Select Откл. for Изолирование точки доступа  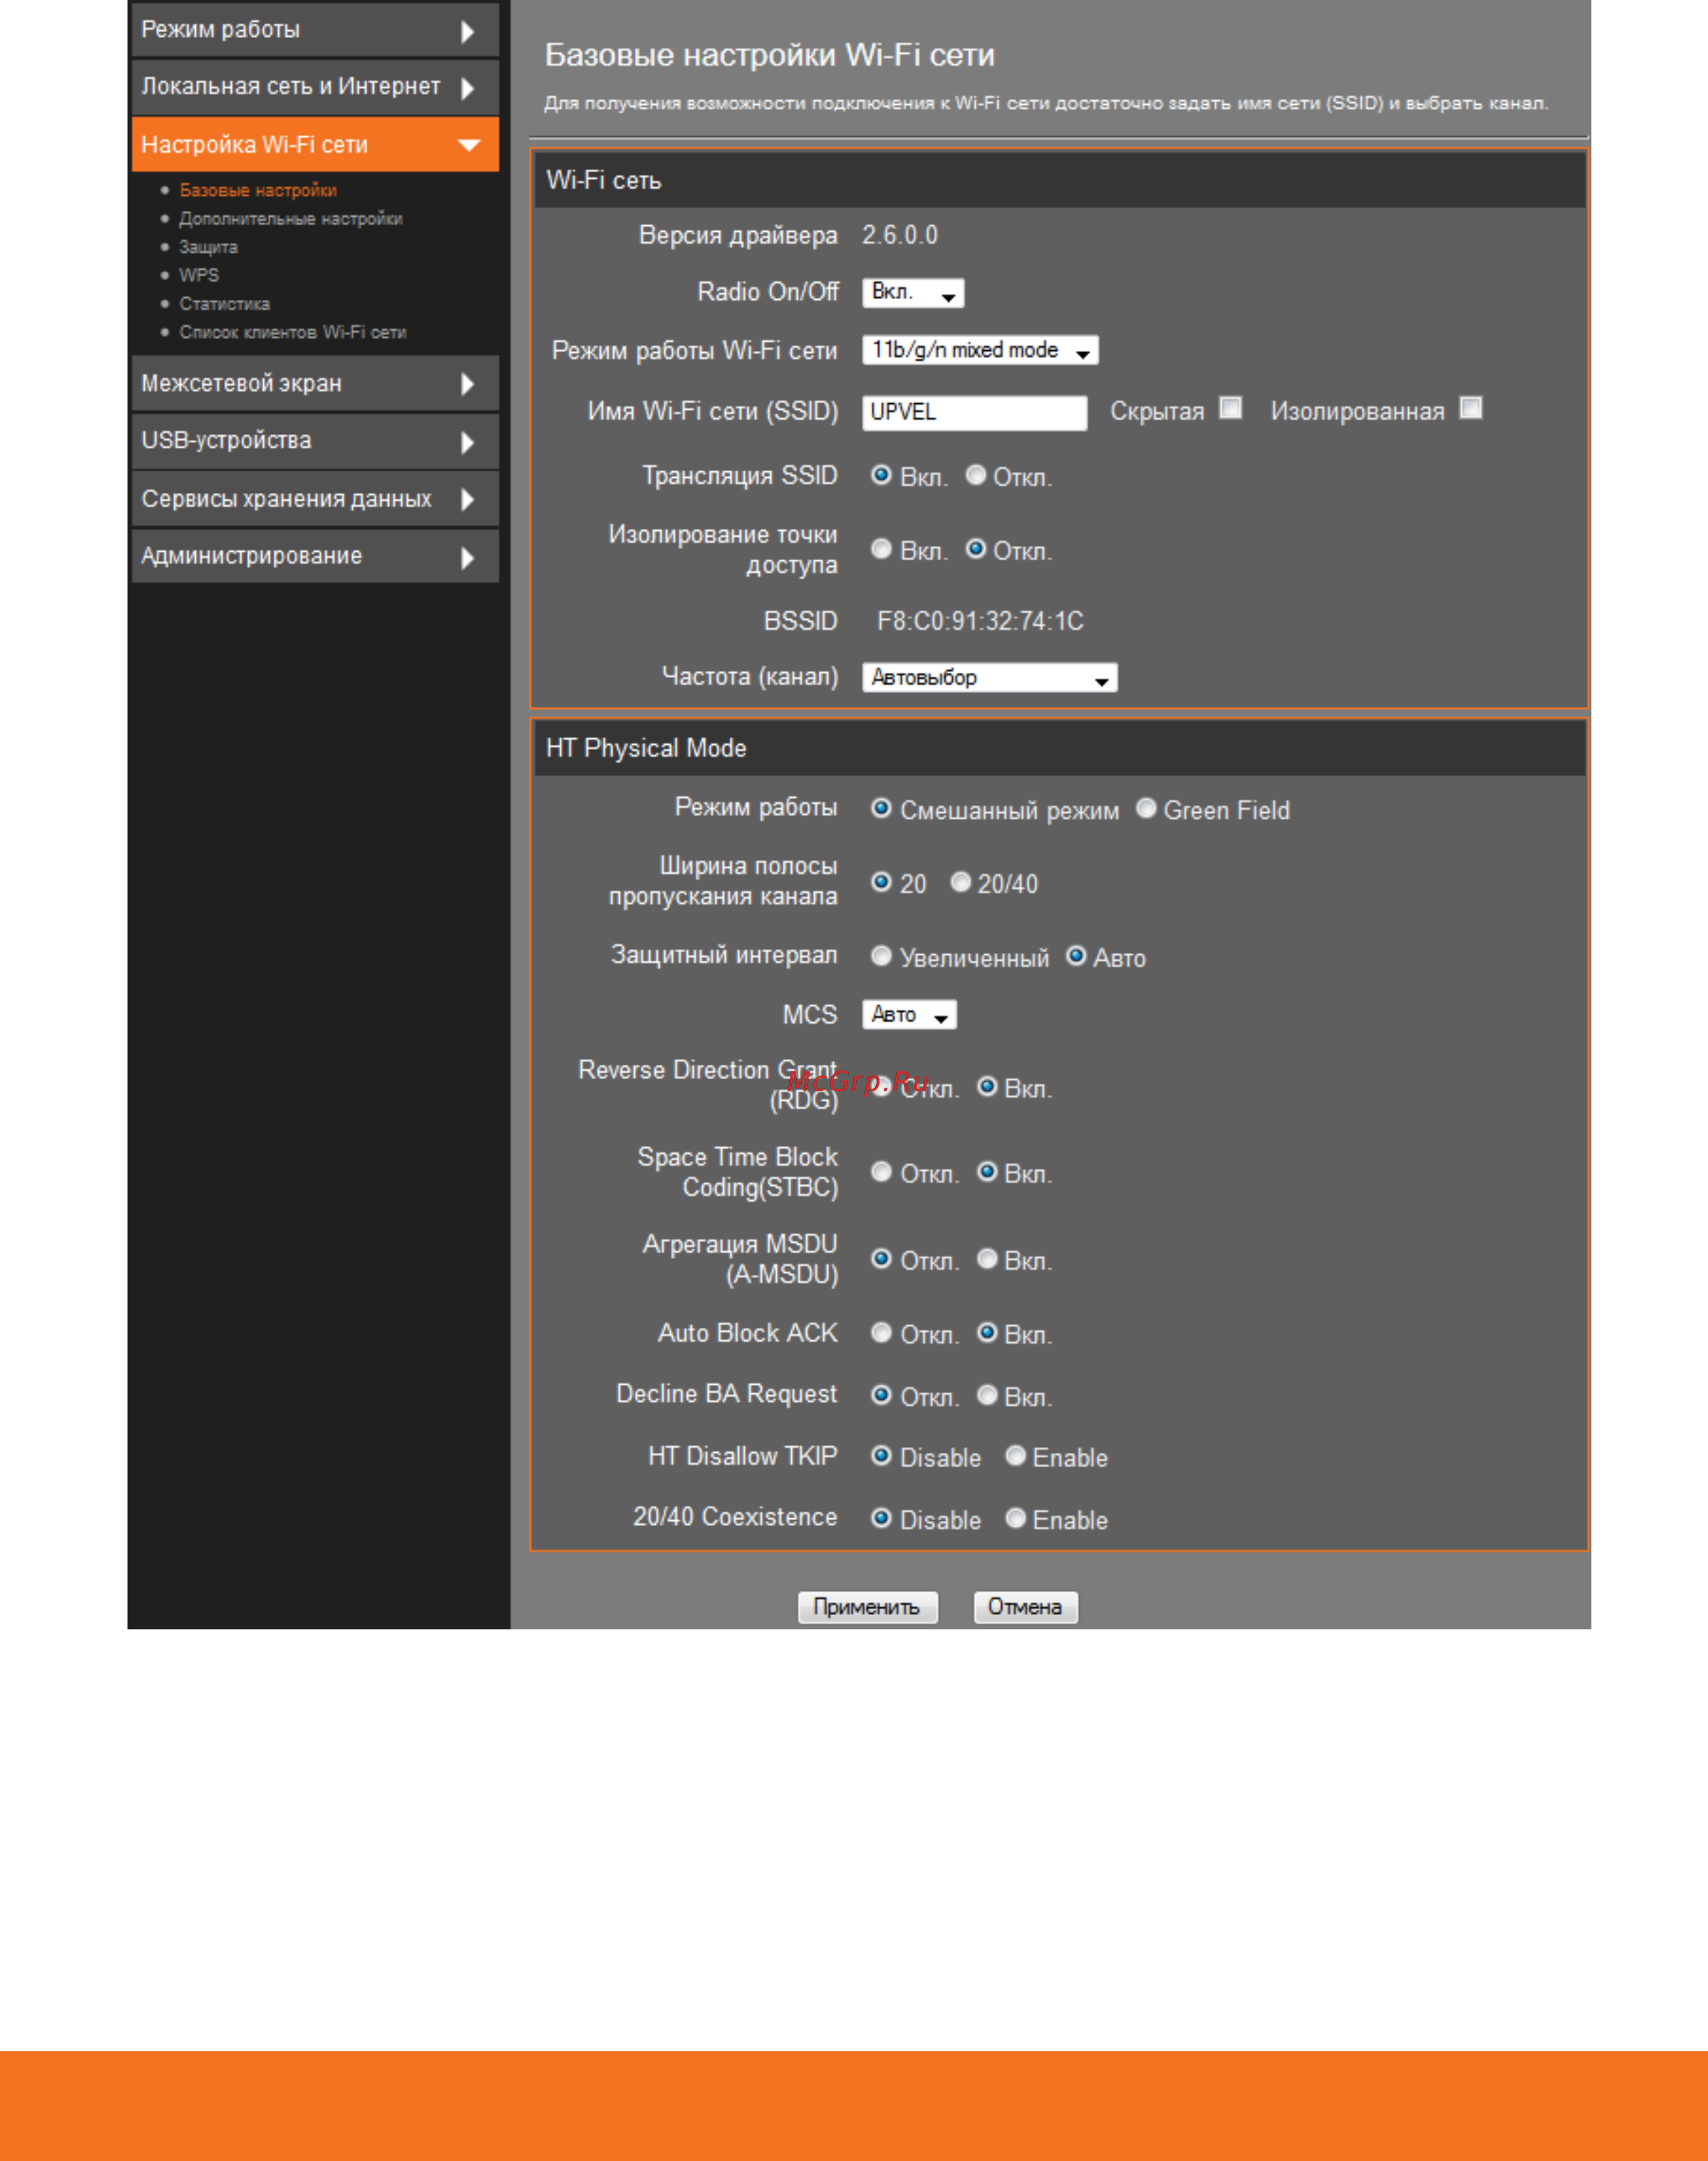pos(976,549)
